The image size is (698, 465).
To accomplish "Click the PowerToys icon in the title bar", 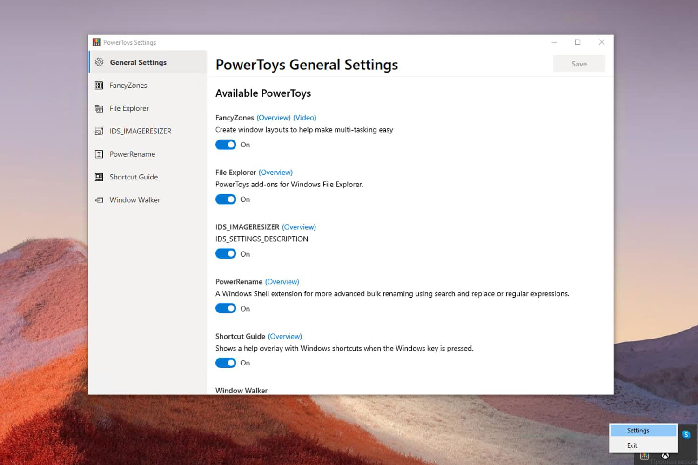I will tap(96, 42).
